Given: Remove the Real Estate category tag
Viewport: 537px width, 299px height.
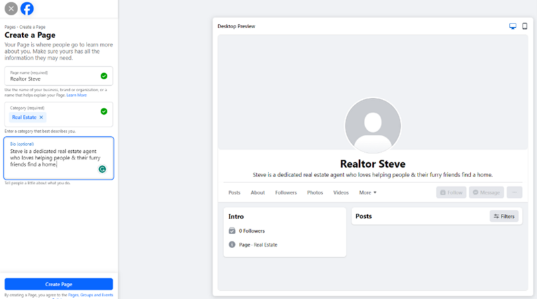Looking at the screenshot, I should click(41, 117).
